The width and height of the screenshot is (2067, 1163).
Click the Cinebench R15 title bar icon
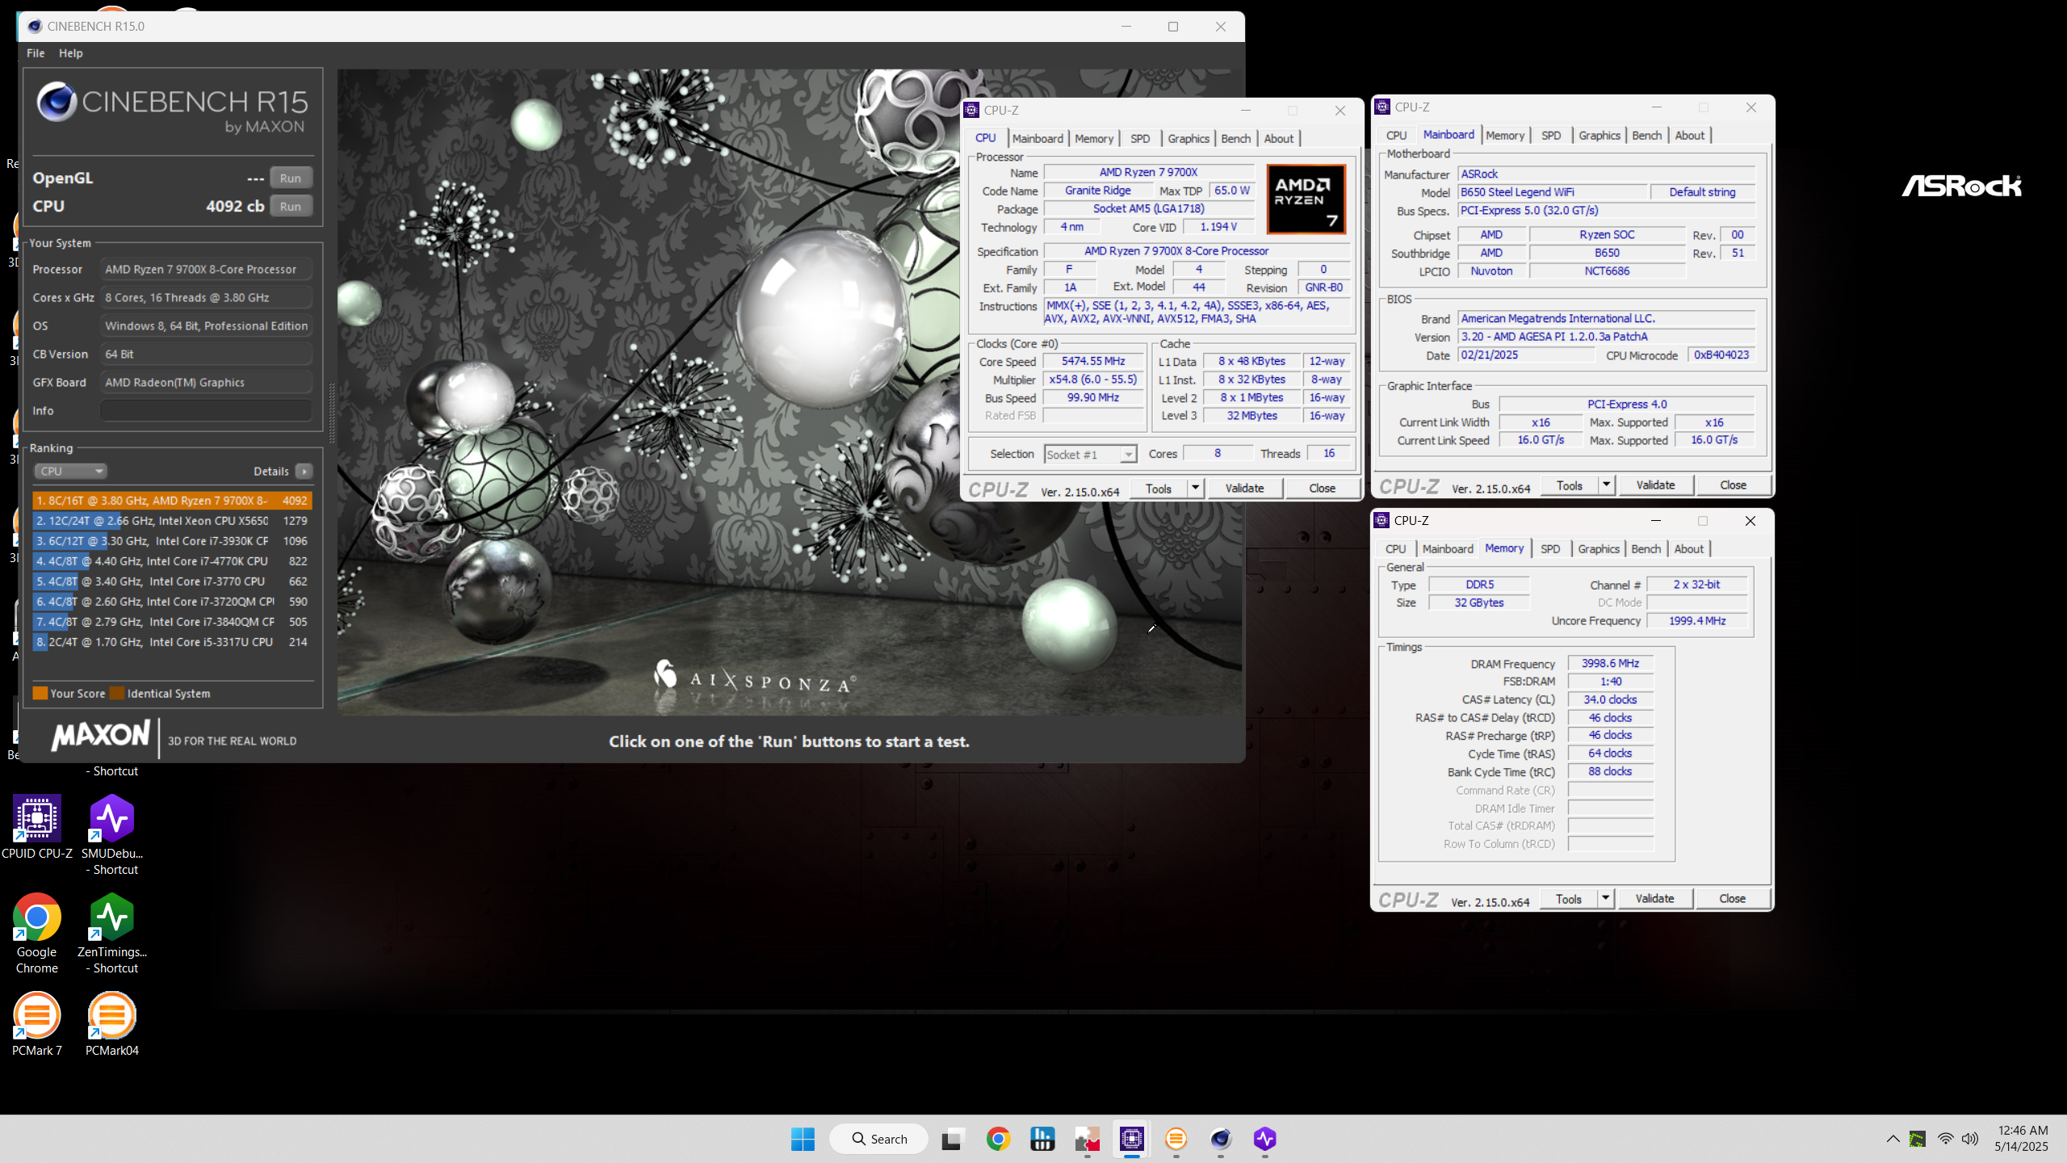(35, 26)
